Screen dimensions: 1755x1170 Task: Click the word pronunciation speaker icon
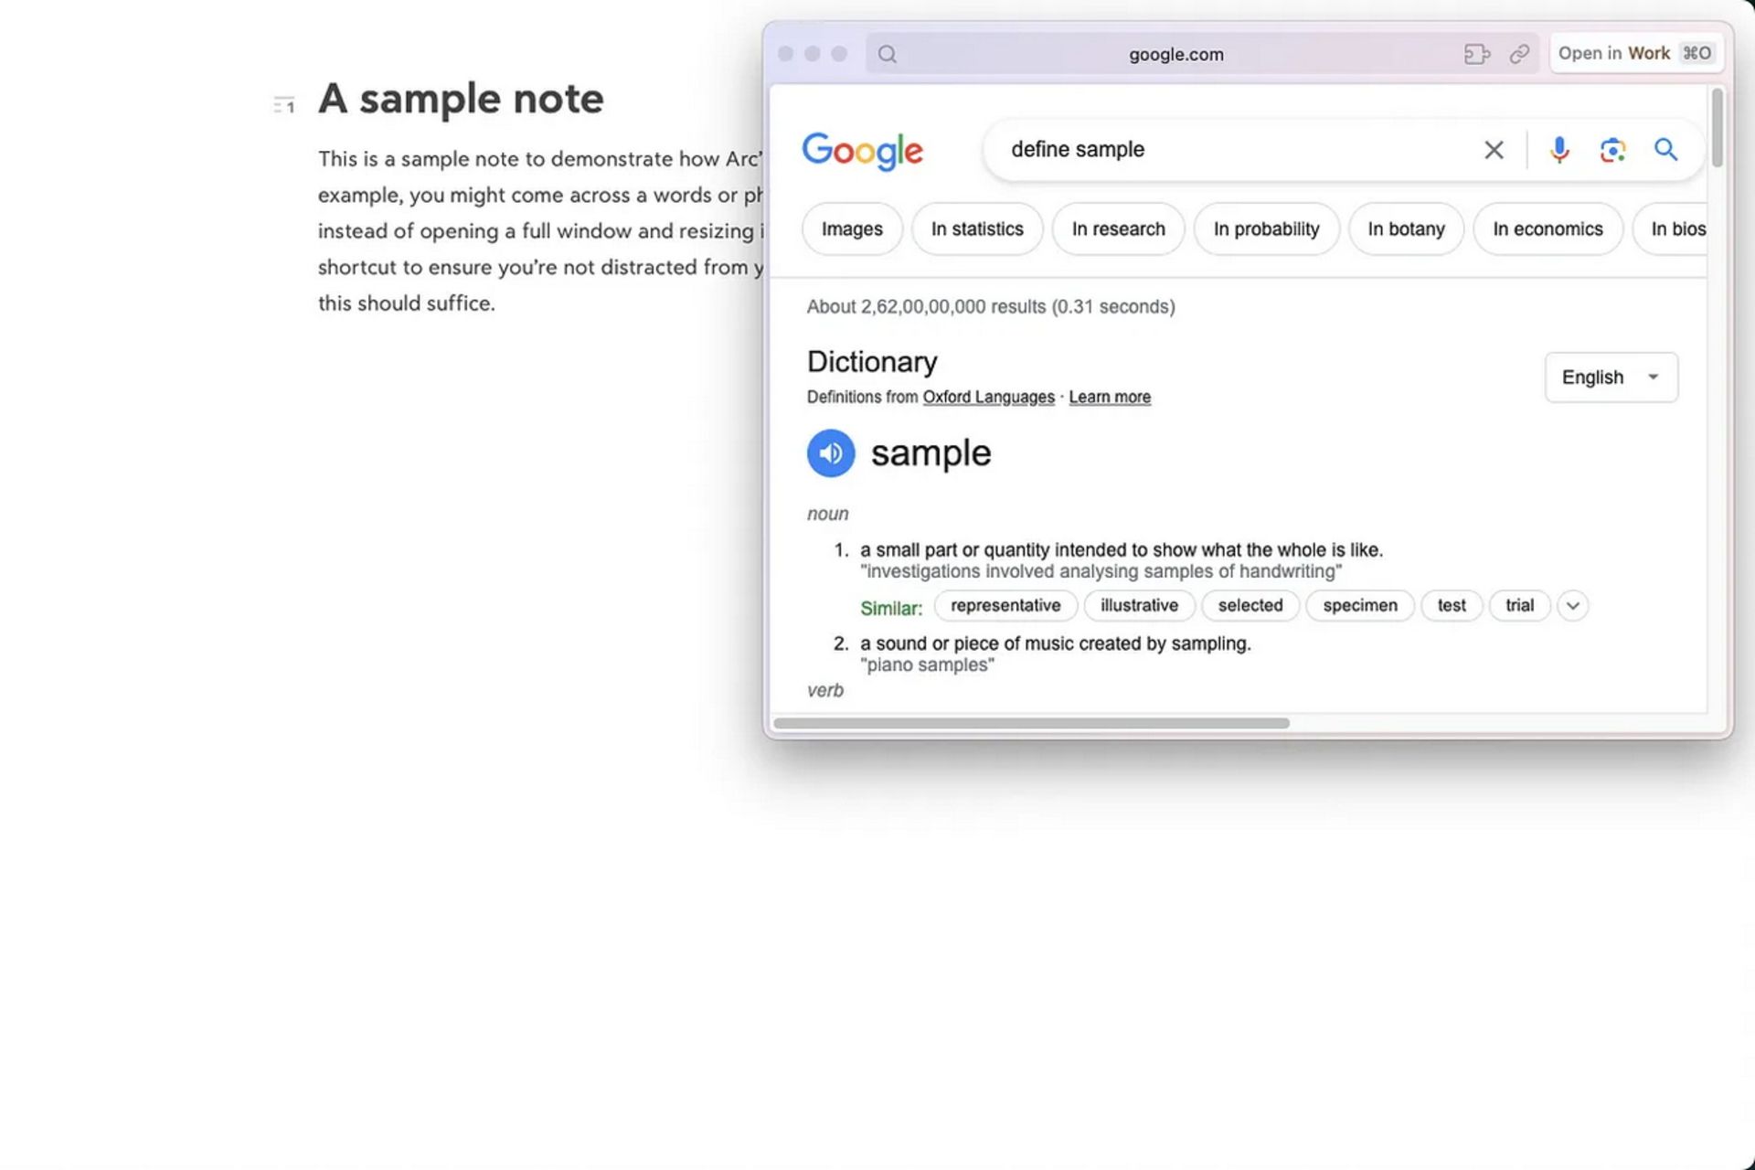click(x=831, y=452)
